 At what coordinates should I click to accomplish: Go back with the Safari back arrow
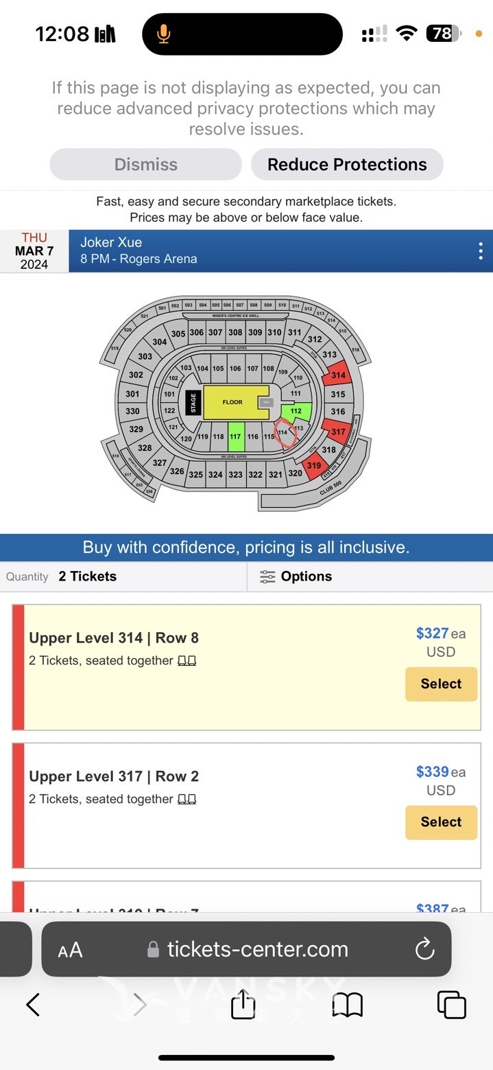33,1005
